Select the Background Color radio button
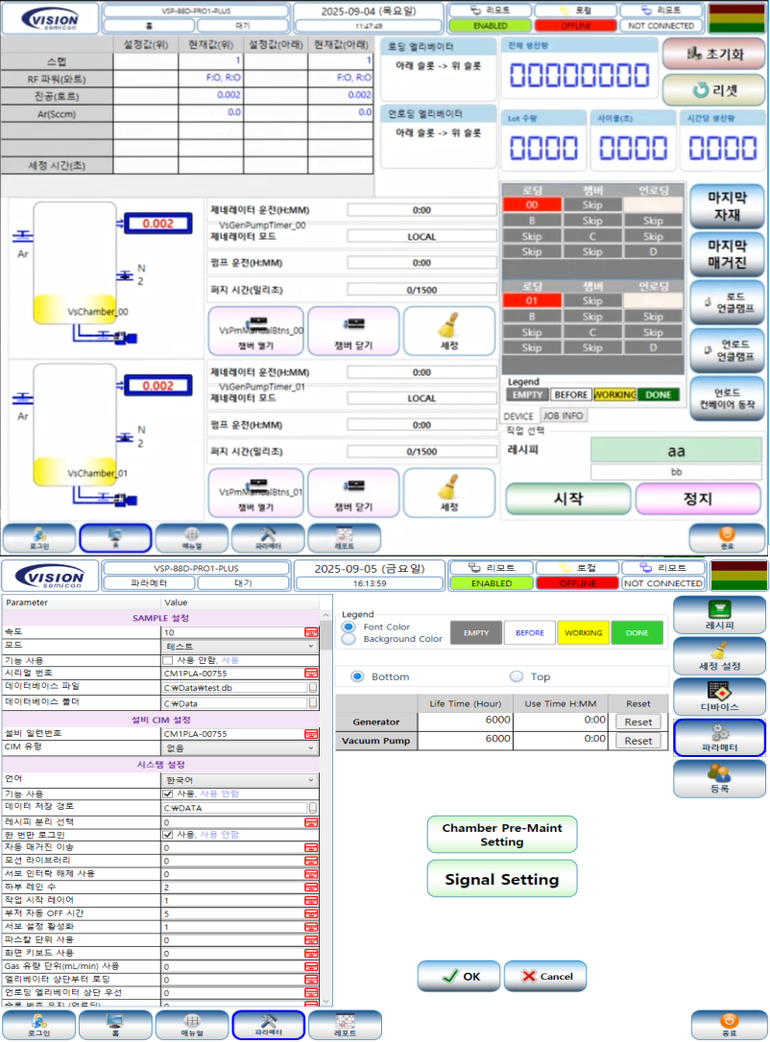This screenshot has width=770, height=1042. pyautogui.click(x=349, y=639)
